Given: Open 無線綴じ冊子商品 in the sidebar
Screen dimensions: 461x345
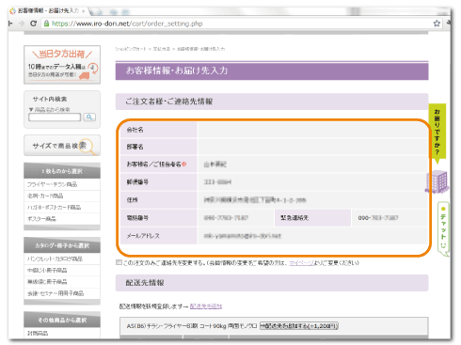Looking at the screenshot, I should coord(47,282).
